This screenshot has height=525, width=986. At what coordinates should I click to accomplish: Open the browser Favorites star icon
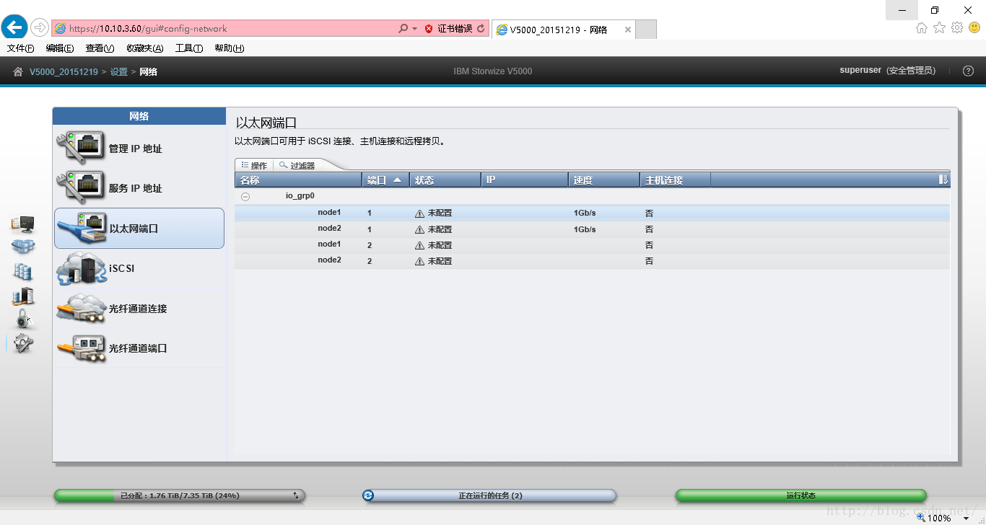tap(939, 28)
